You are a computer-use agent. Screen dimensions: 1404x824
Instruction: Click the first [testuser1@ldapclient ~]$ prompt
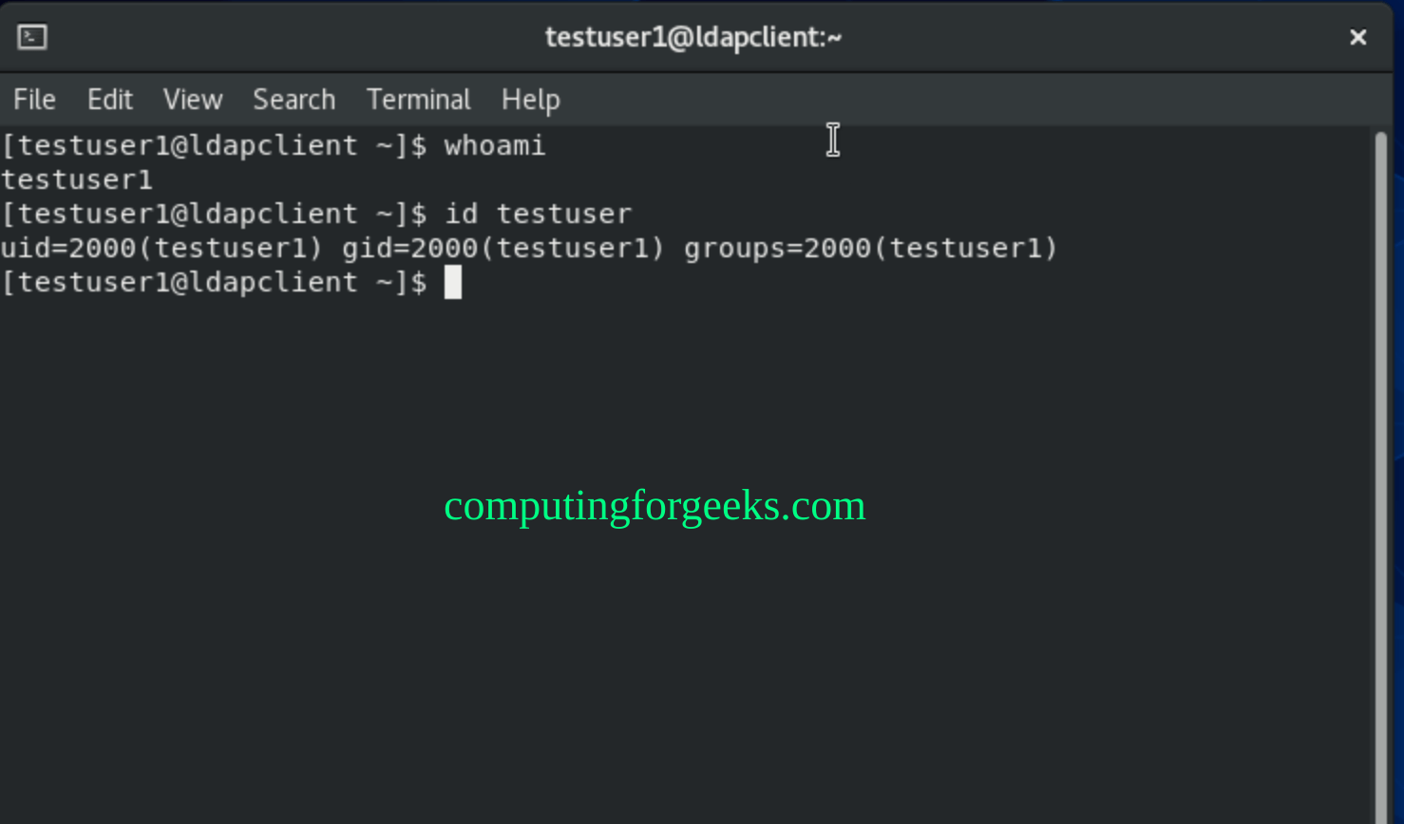pos(214,145)
